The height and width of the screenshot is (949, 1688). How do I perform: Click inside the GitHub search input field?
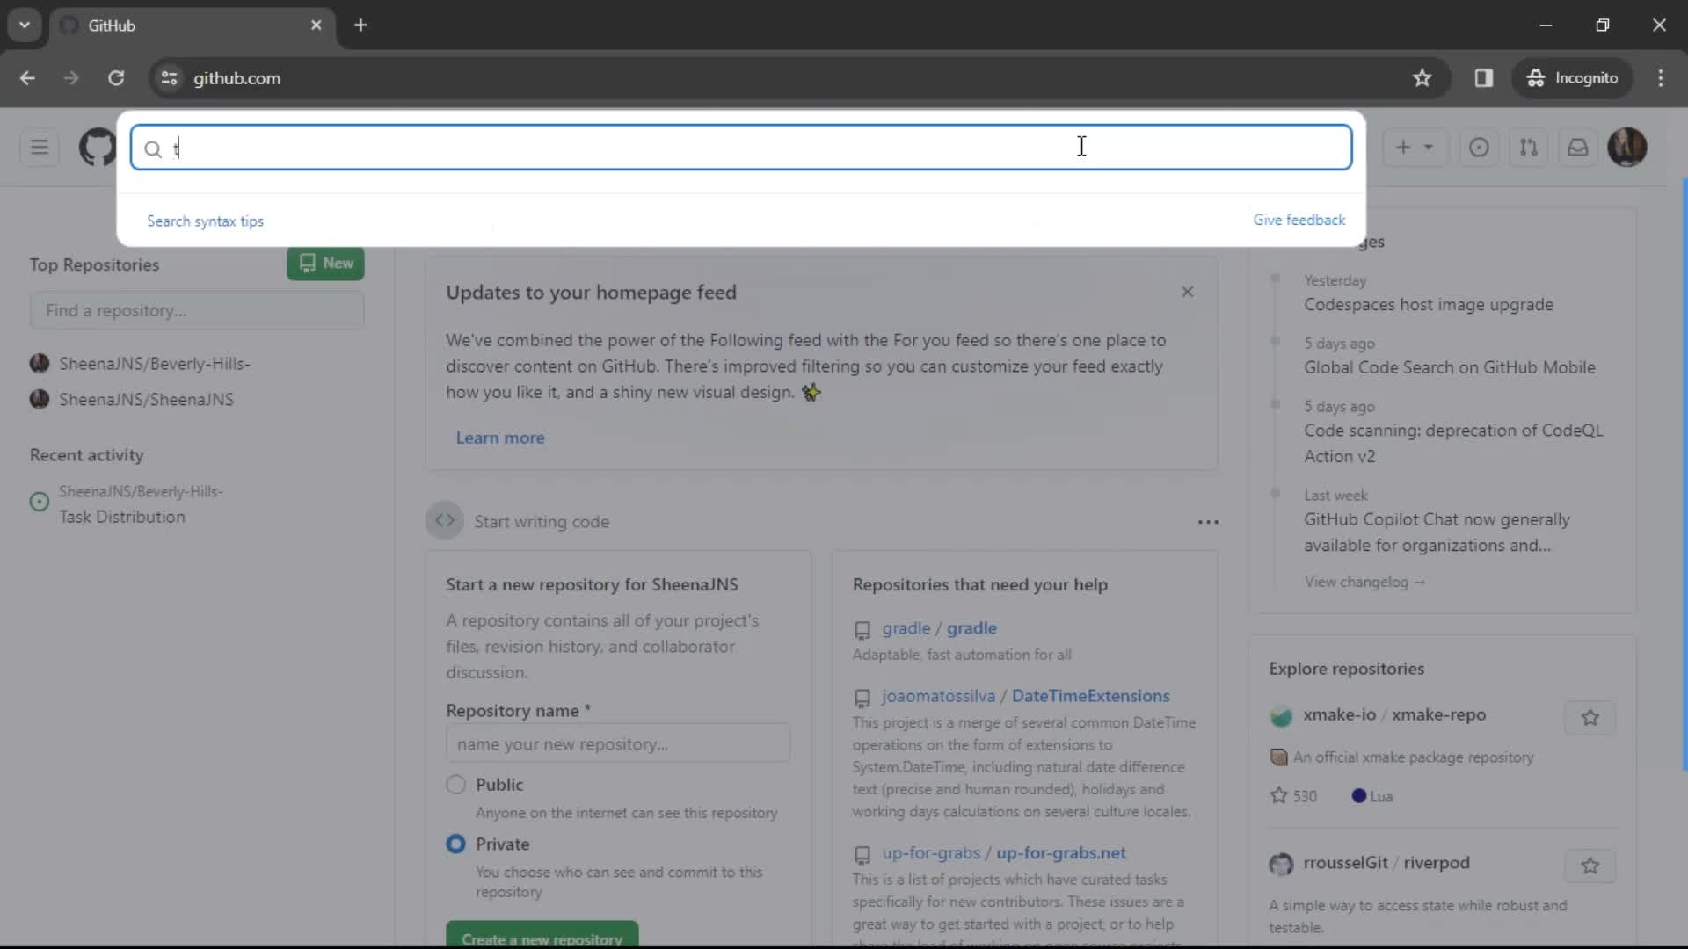tap(742, 147)
